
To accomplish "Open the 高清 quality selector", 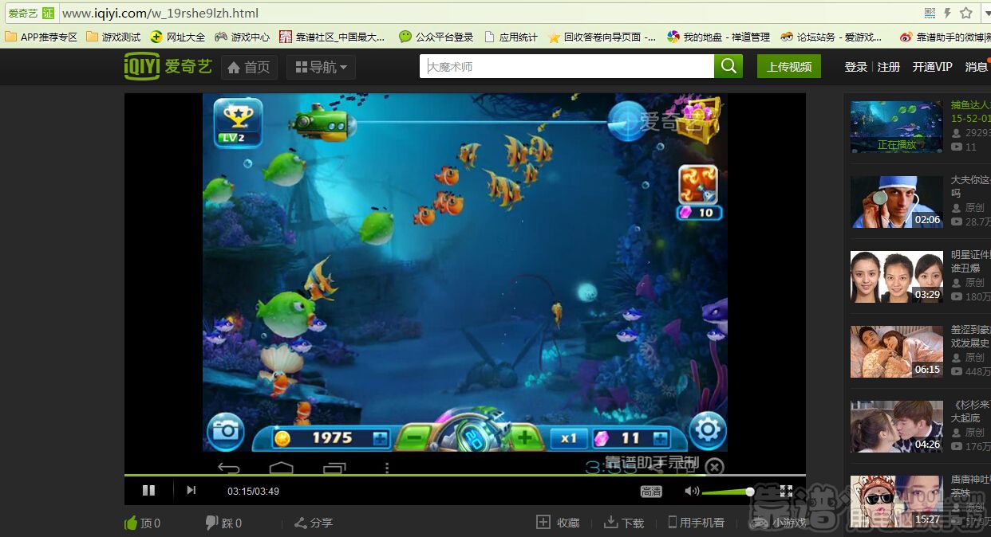I will click(x=651, y=492).
